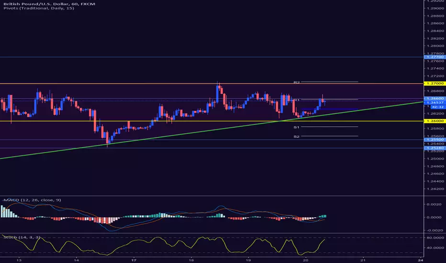Click the current price label 1.26537
The image size is (446, 263).
(x=435, y=102)
